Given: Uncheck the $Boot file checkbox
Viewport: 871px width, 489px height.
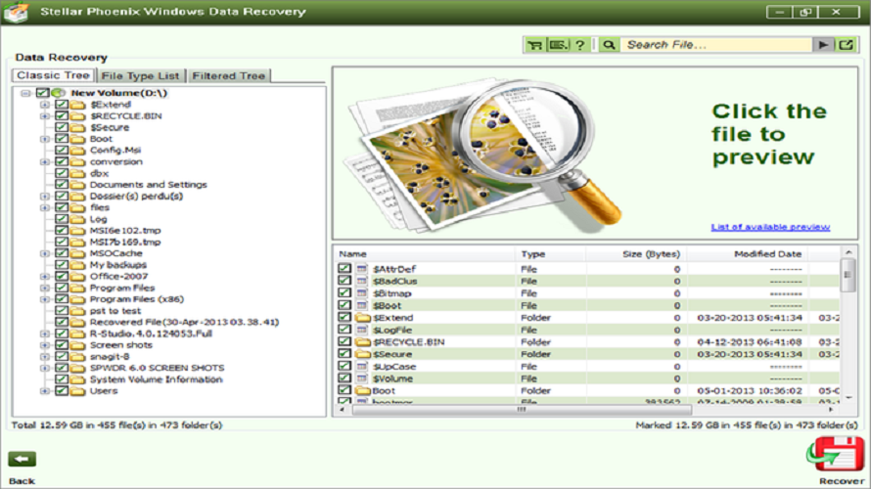Looking at the screenshot, I should (x=344, y=305).
